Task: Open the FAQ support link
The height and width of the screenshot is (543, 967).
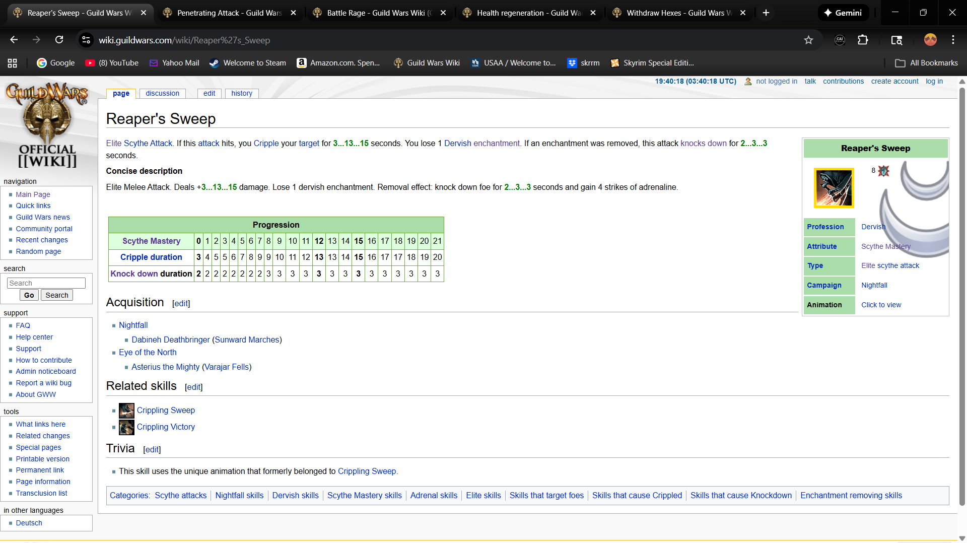Action: [23, 325]
